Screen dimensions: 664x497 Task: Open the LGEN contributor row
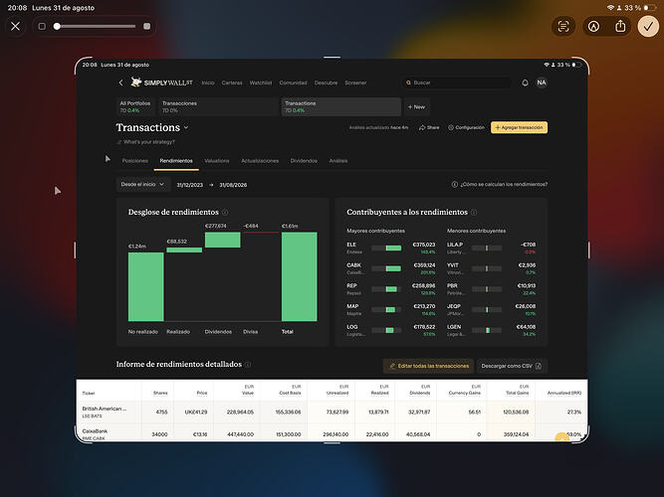491,330
